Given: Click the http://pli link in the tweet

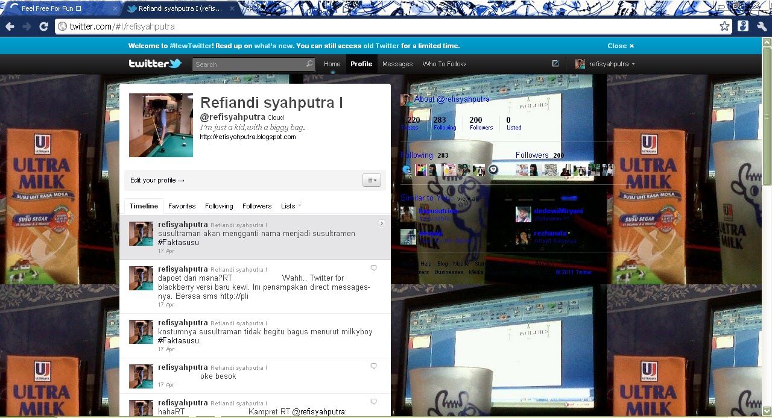Looking at the screenshot, I should point(234,296).
